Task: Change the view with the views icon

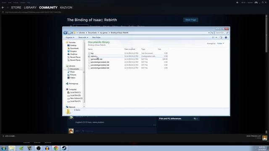Action: pyautogui.click(x=213, y=37)
